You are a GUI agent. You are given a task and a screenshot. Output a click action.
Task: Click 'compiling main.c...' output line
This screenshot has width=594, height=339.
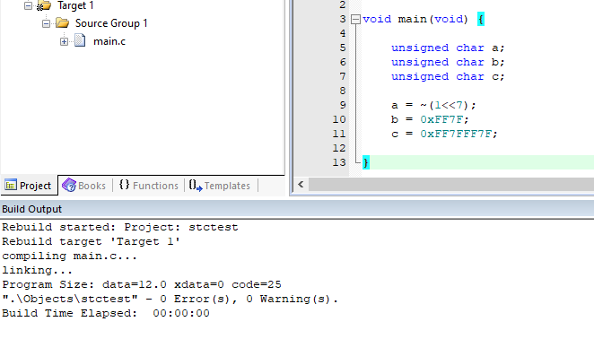(x=69, y=256)
